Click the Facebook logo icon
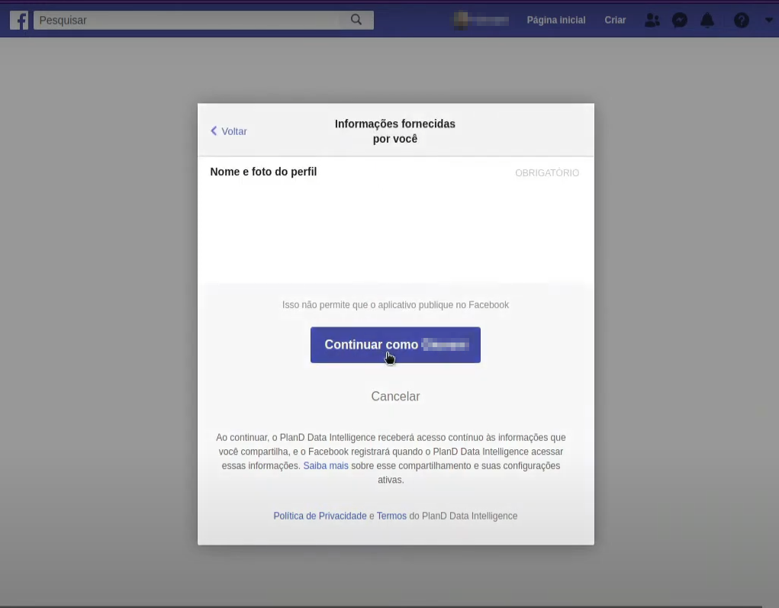The height and width of the screenshot is (608, 779). (19, 21)
